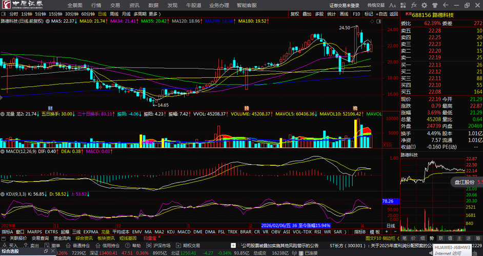Open 标记 marker menu
483x256 pixels.
pyautogui.click(x=369, y=14)
